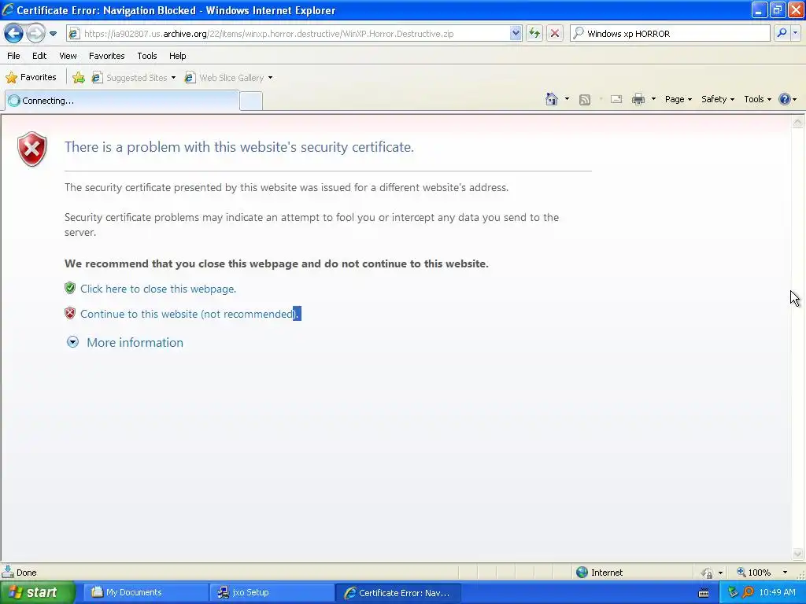Open the zoom level 100% control
The image size is (806, 604).
753,573
